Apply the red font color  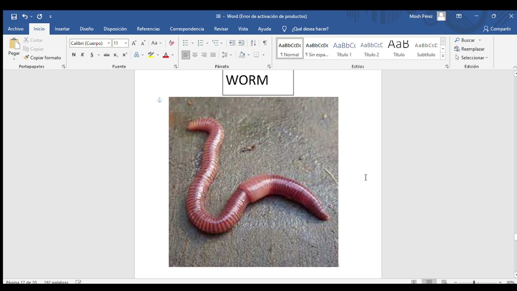click(x=166, y=55)
